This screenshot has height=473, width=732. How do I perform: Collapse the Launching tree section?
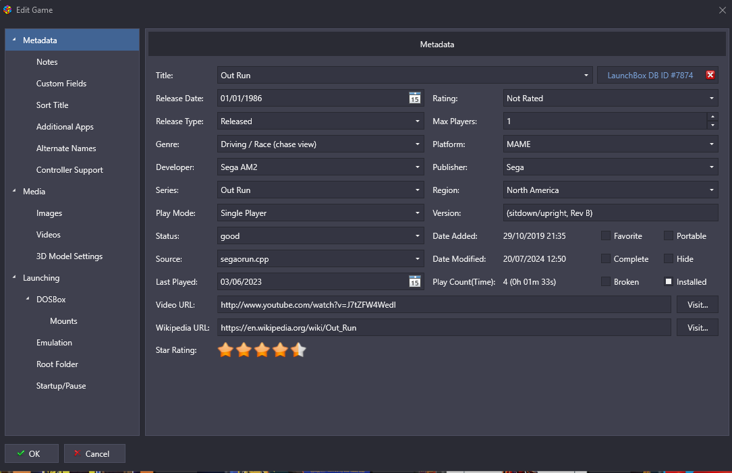click(14, 277)
